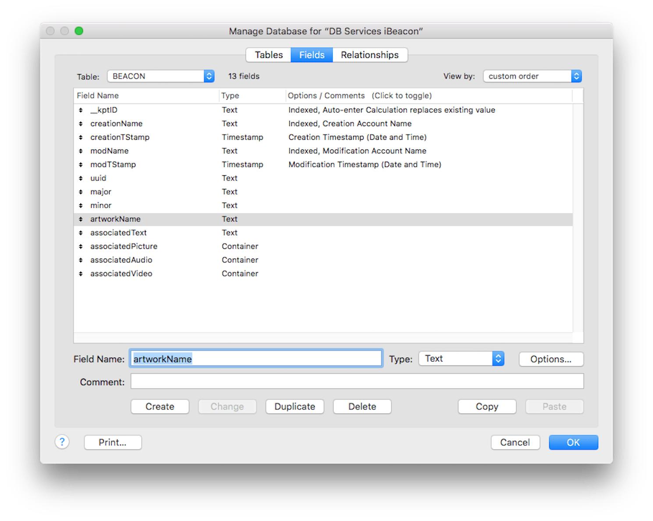Select the Fields tab
The image size is (653, 521).
[x=312, y=55]
